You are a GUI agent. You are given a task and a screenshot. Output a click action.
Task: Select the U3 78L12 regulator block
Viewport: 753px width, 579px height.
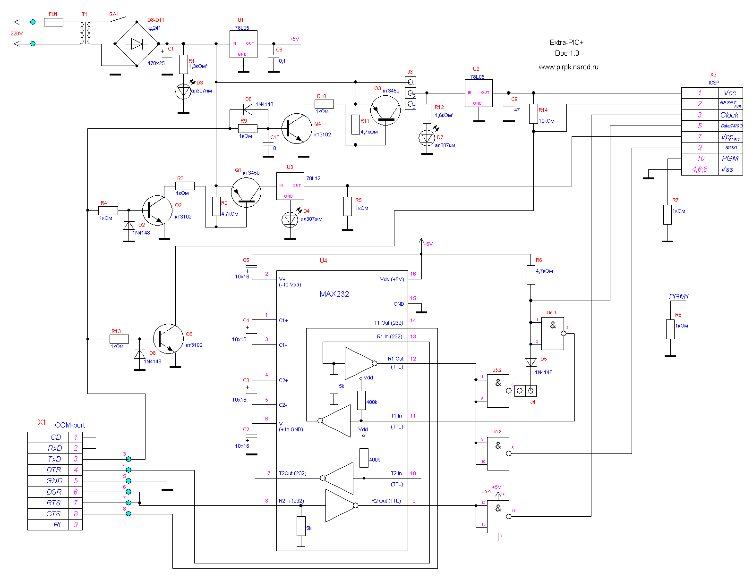(290, 186)
